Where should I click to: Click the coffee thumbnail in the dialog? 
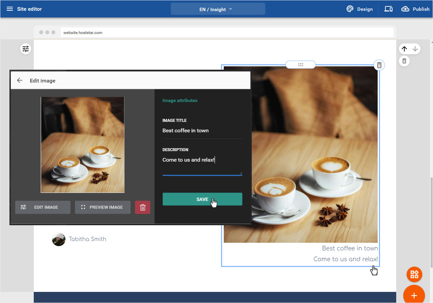(83, 145)
